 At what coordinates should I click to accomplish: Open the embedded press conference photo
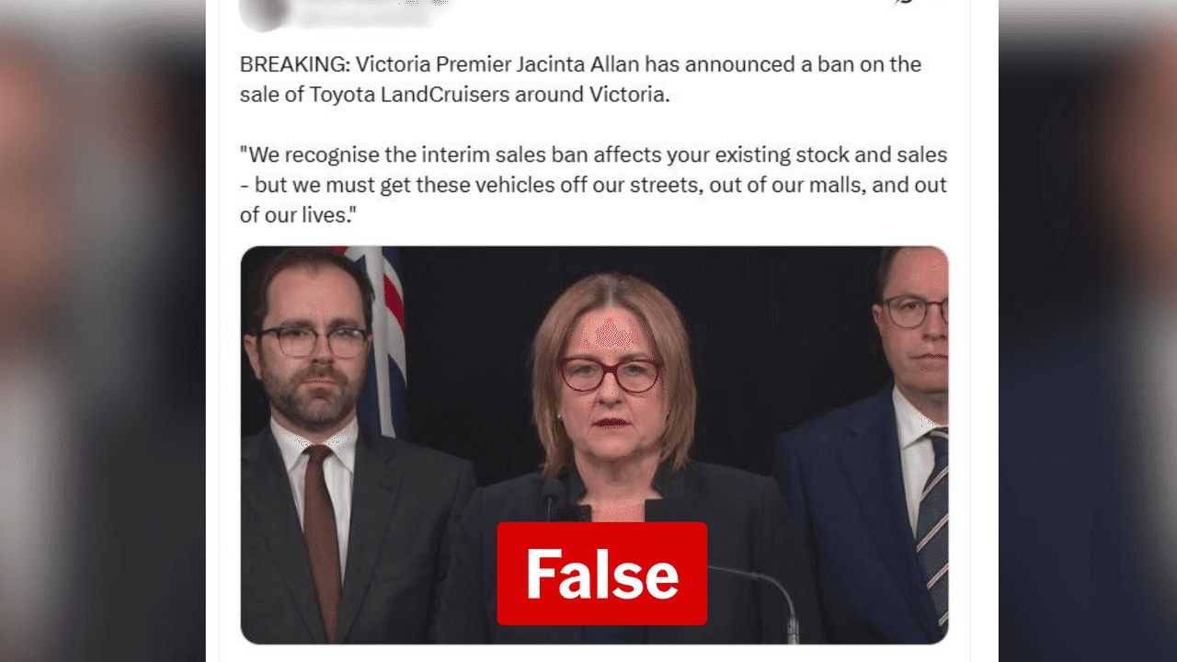594,445
